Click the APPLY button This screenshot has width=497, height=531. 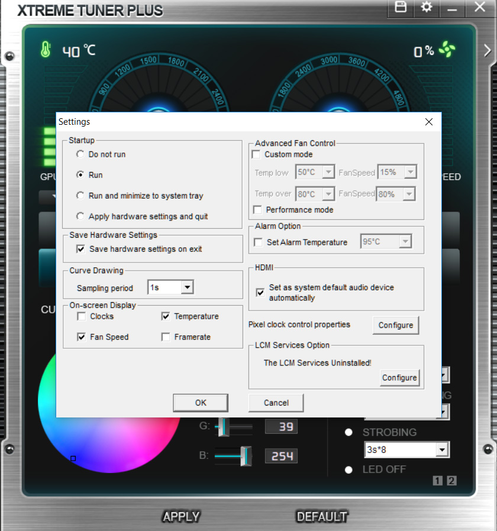point(181,517)
